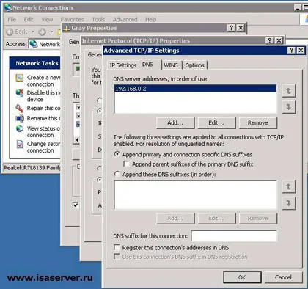308x289 pixels.
Task: Click the Create a new connection icon
Action: click(x=20, y=78)
